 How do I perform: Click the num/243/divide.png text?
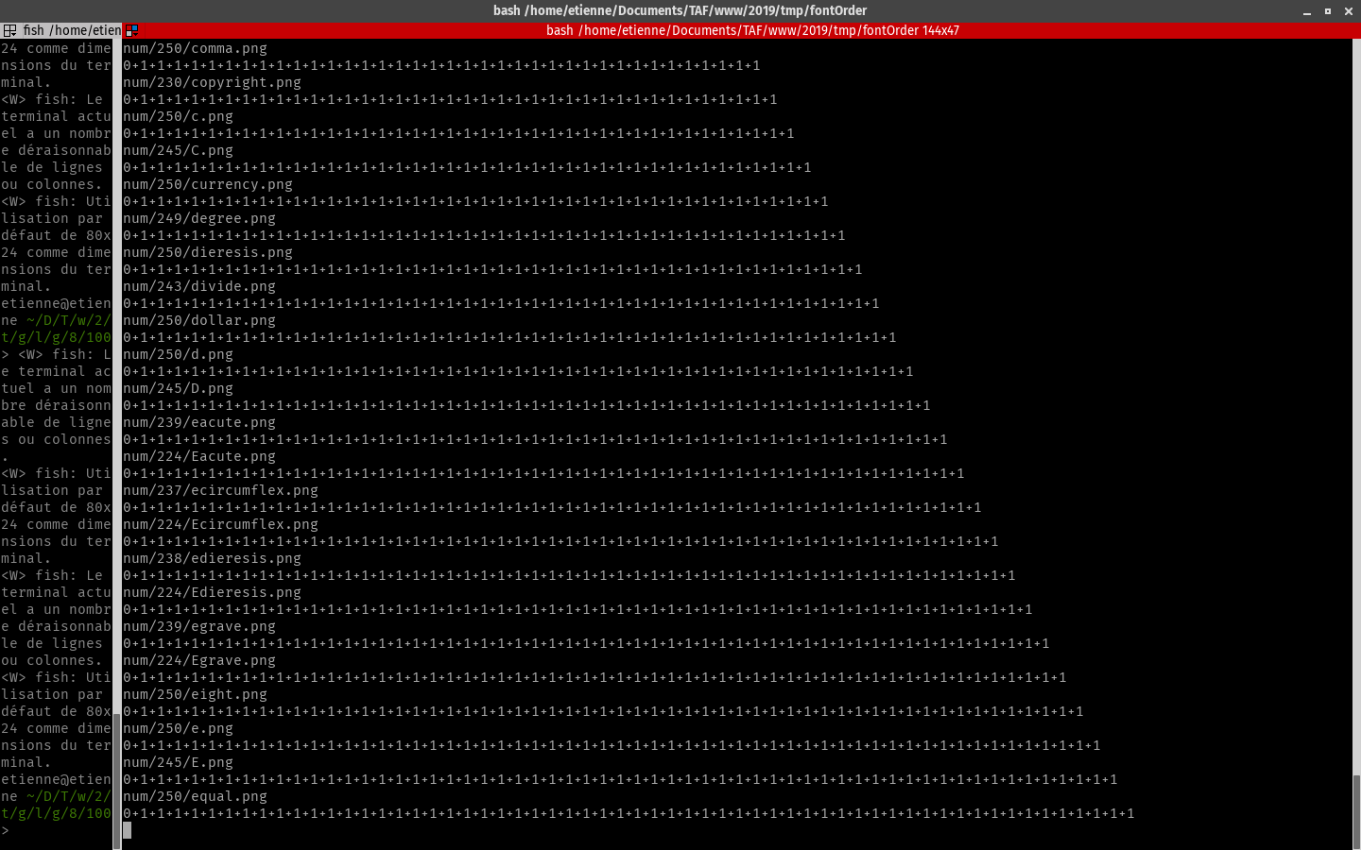point(199,286)
